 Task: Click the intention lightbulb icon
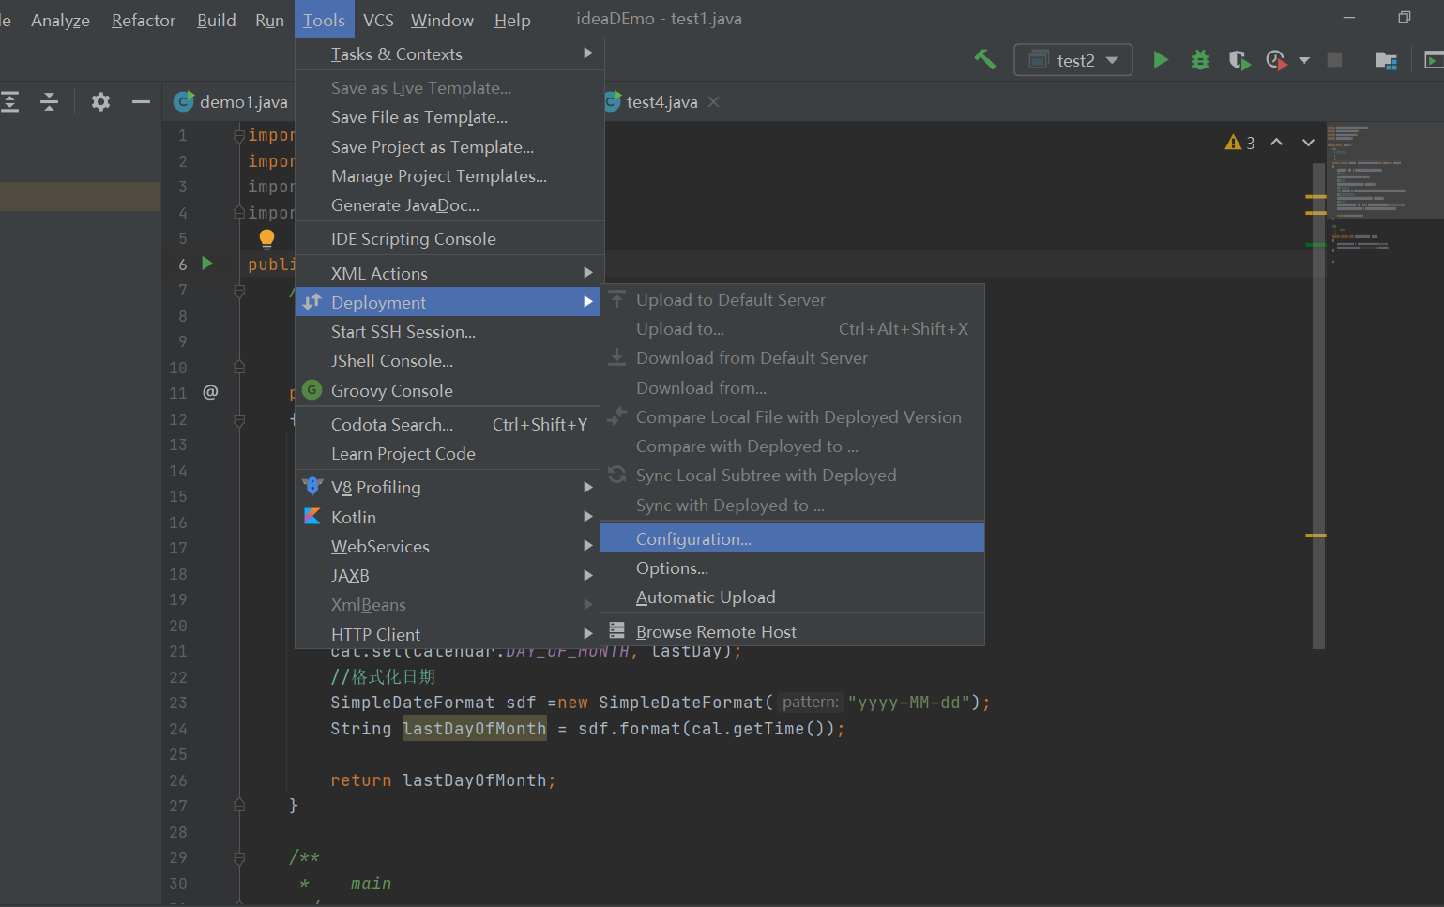tap(266, 238)
